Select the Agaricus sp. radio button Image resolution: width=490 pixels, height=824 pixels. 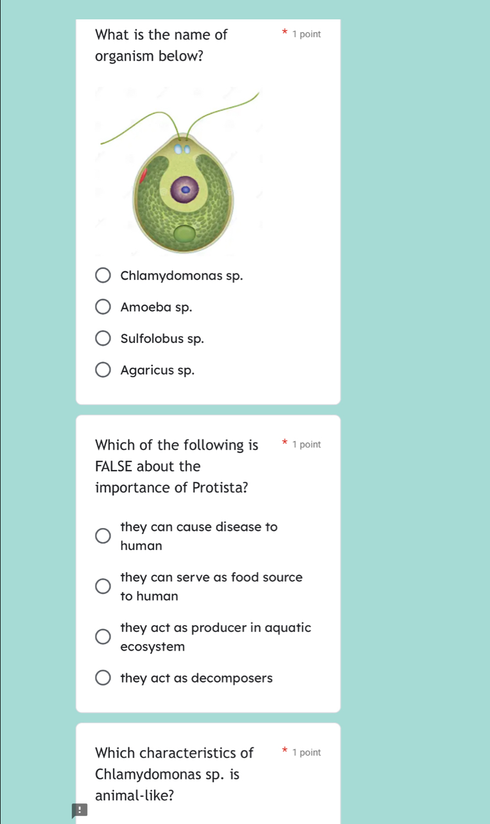coord(103,370)
